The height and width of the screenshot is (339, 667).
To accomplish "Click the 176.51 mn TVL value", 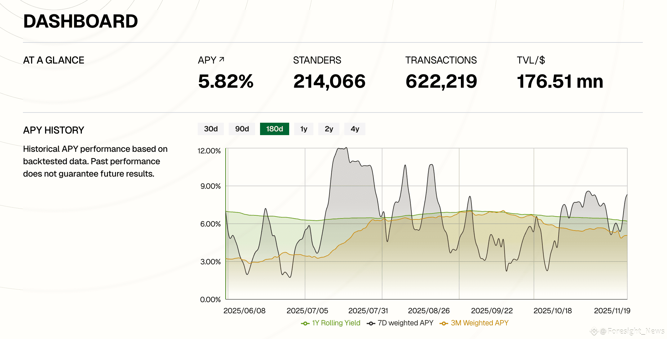I will tap(560, 81).
